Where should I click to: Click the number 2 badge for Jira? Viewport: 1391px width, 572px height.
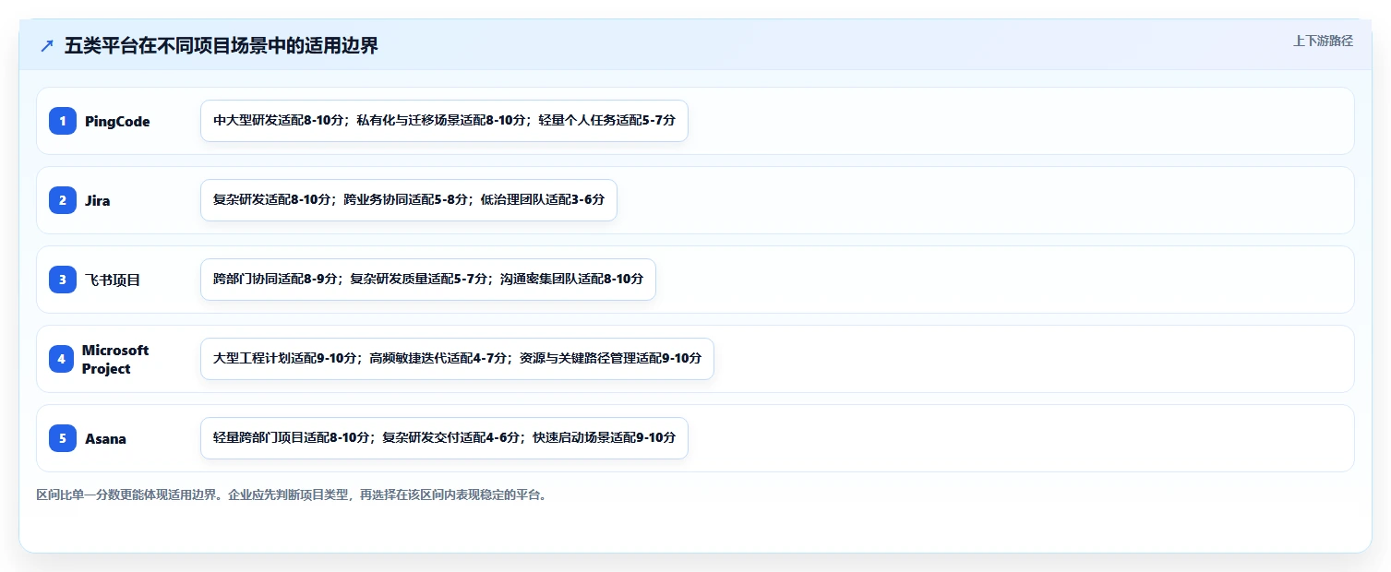[63, 200]
